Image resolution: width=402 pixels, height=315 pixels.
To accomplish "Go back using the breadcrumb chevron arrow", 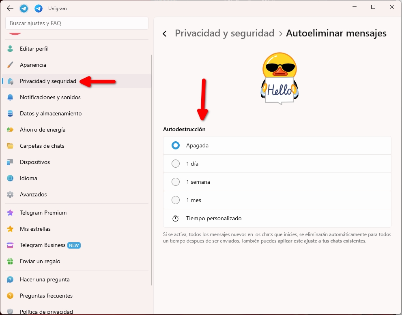I will point(165,34).
